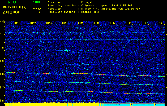Click the version label 1.0.0f

(37, 2)
